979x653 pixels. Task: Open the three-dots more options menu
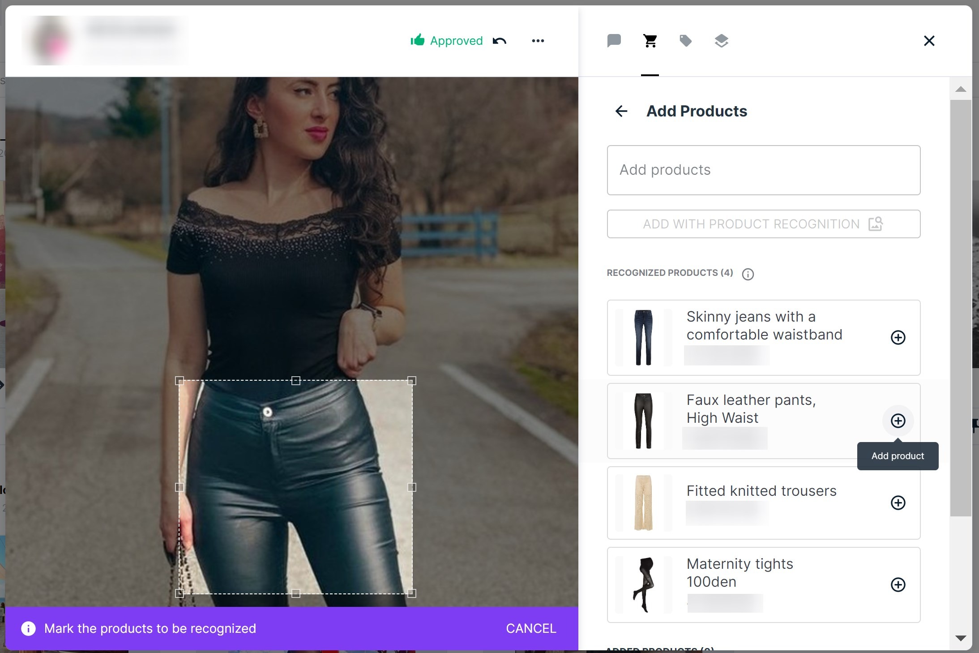[538, 41]
